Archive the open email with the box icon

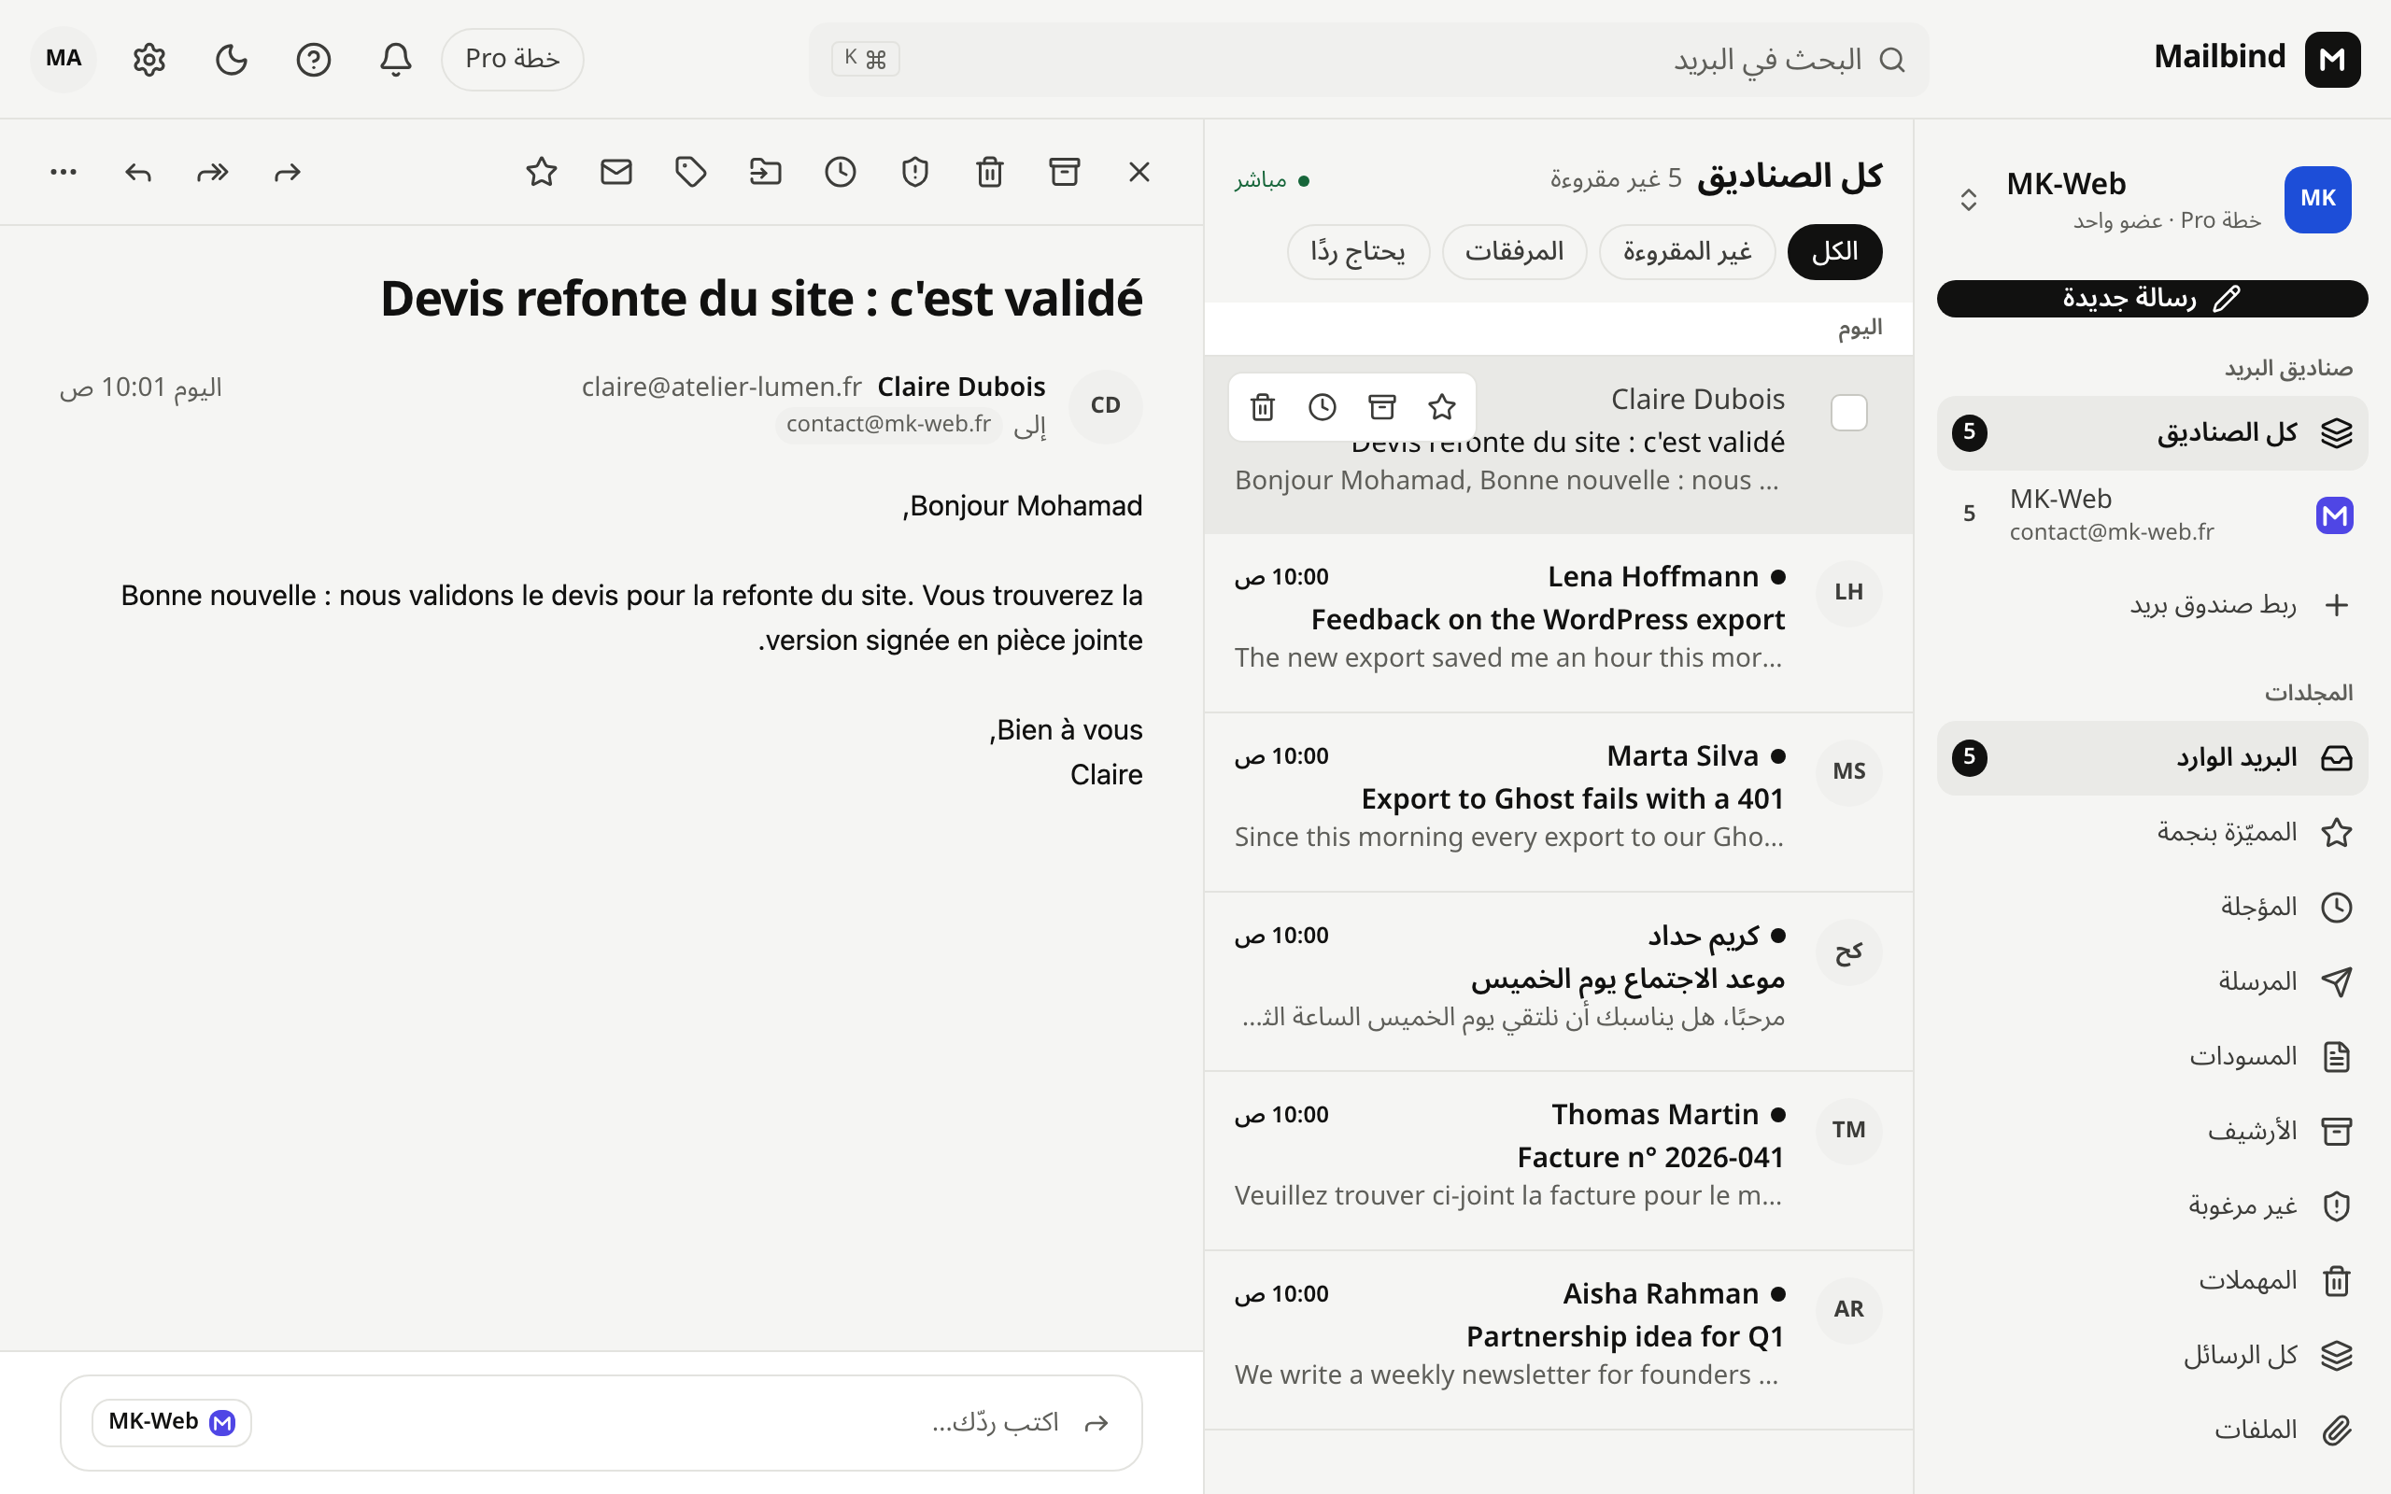pos(1064,173)
